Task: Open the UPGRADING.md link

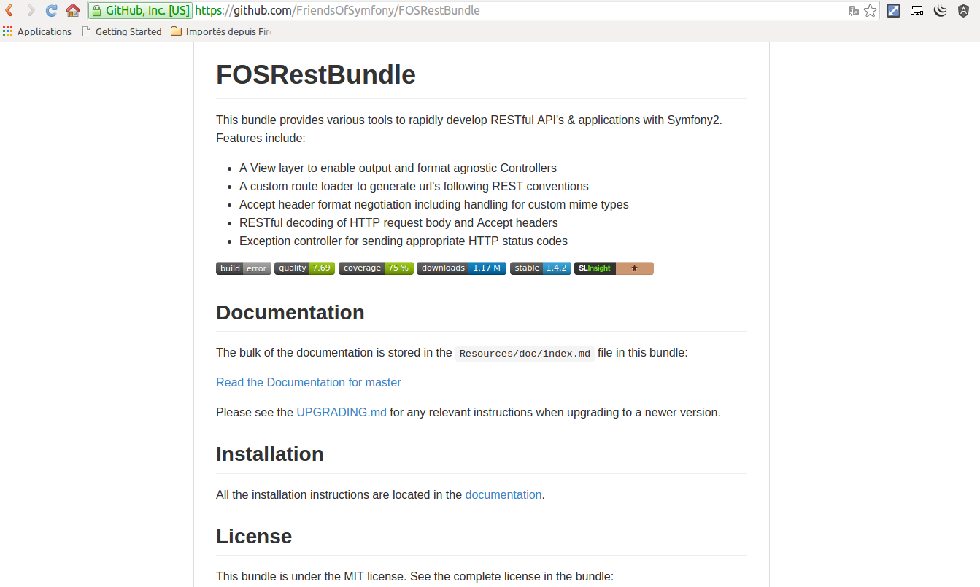Action: [x=342, y=412]
